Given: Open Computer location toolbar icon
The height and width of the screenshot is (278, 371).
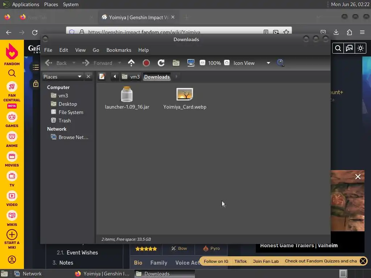Looking at the screenshot, I should 191,63.
